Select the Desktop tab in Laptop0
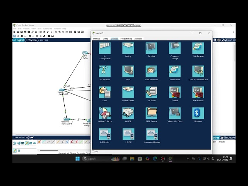 pyautogui.click(x=114, y=39)
